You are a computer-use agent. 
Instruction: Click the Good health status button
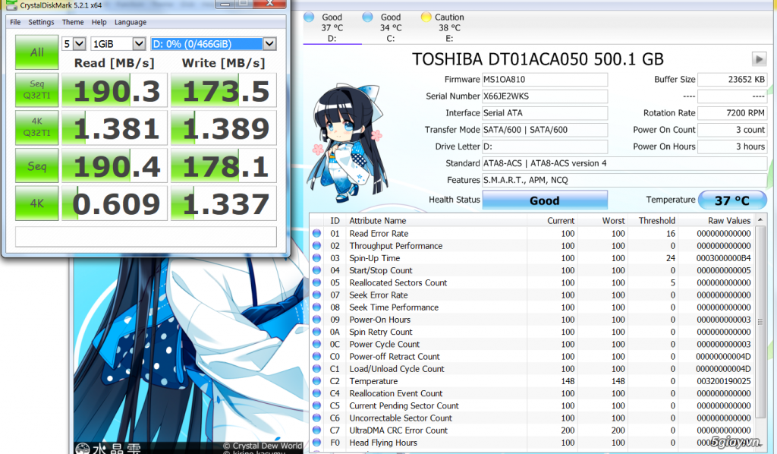544,200
